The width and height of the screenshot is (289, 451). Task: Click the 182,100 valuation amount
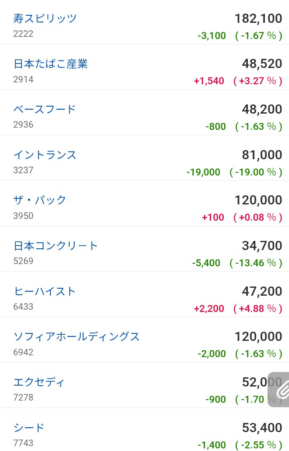point(258,18)
